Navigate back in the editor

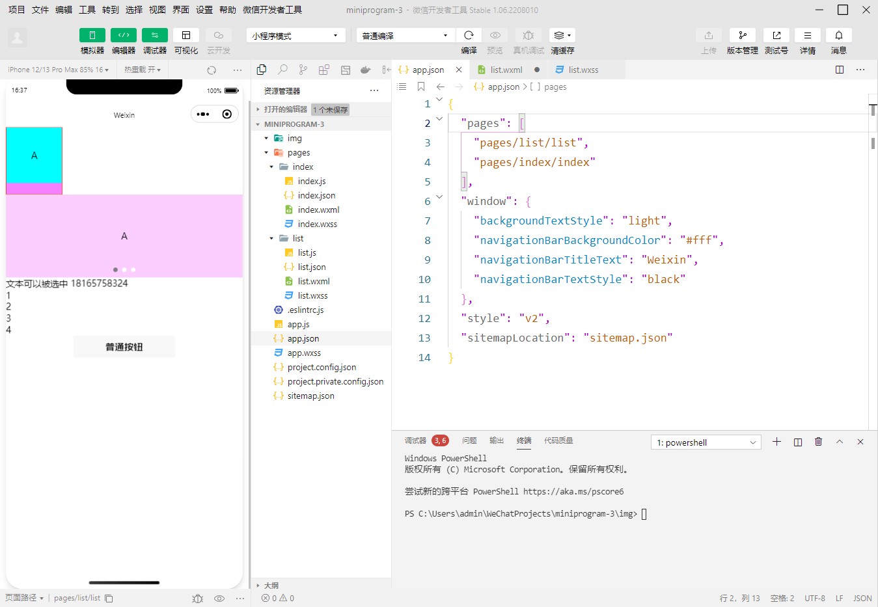[441, 87]
